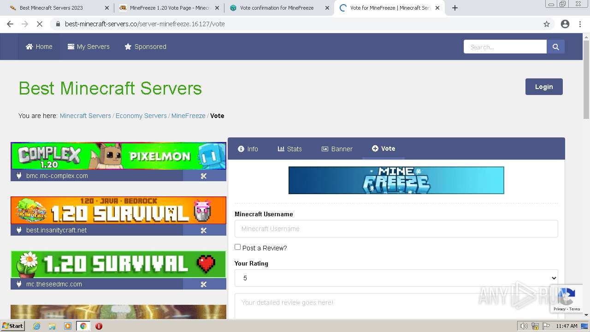Open the Complex 1.20 Pixelmon banner
The image size is (590, 332).
point(118,156)
